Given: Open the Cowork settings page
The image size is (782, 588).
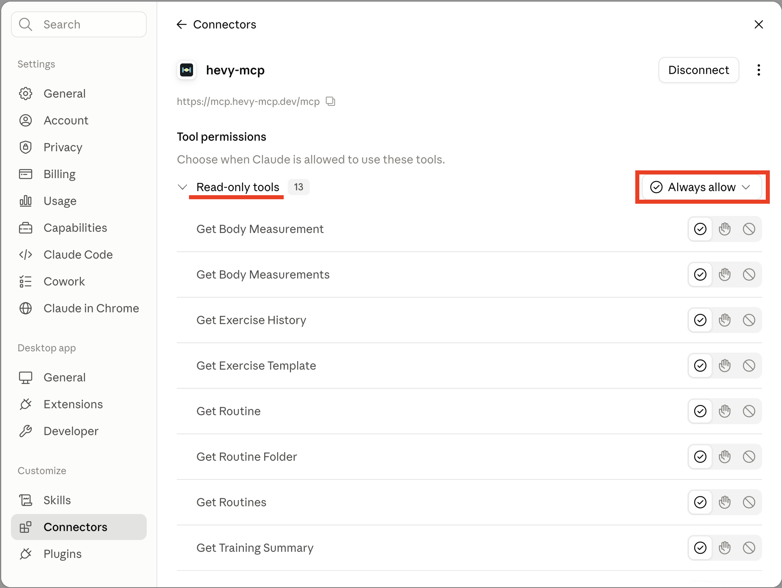Looking at the screenshot, I should pyautogui.click(x=79, y=281).
